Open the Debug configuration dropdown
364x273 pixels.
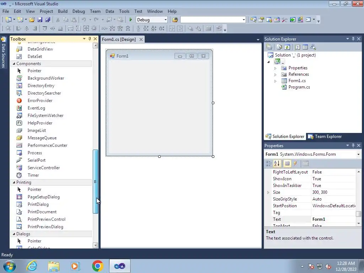(x=166, y=20)
